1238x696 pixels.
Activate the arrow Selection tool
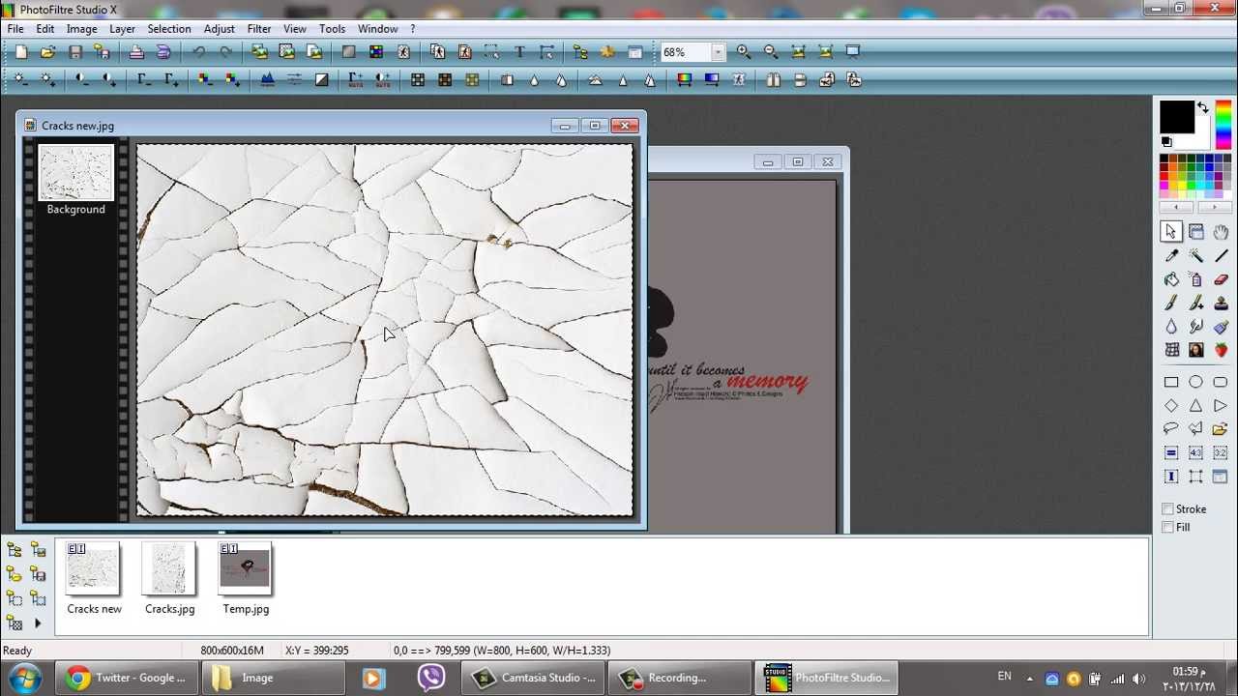[x=1171, y=232]
